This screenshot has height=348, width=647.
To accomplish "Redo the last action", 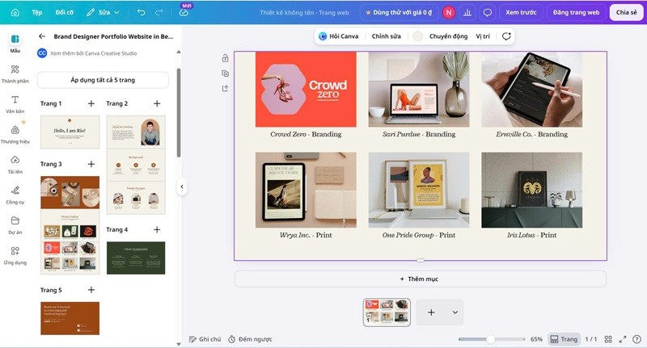I will (159, 12).
